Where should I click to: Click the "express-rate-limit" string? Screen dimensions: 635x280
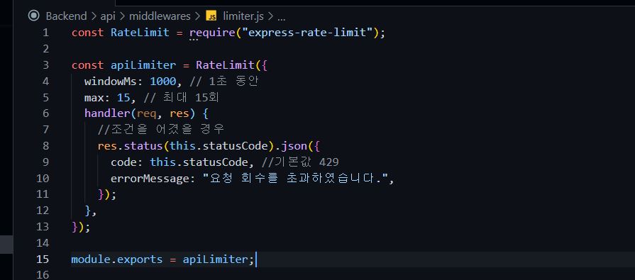(x=307, y=33)
